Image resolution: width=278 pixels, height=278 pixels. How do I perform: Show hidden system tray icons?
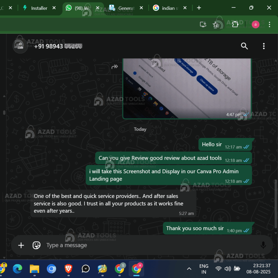(189, 269)
